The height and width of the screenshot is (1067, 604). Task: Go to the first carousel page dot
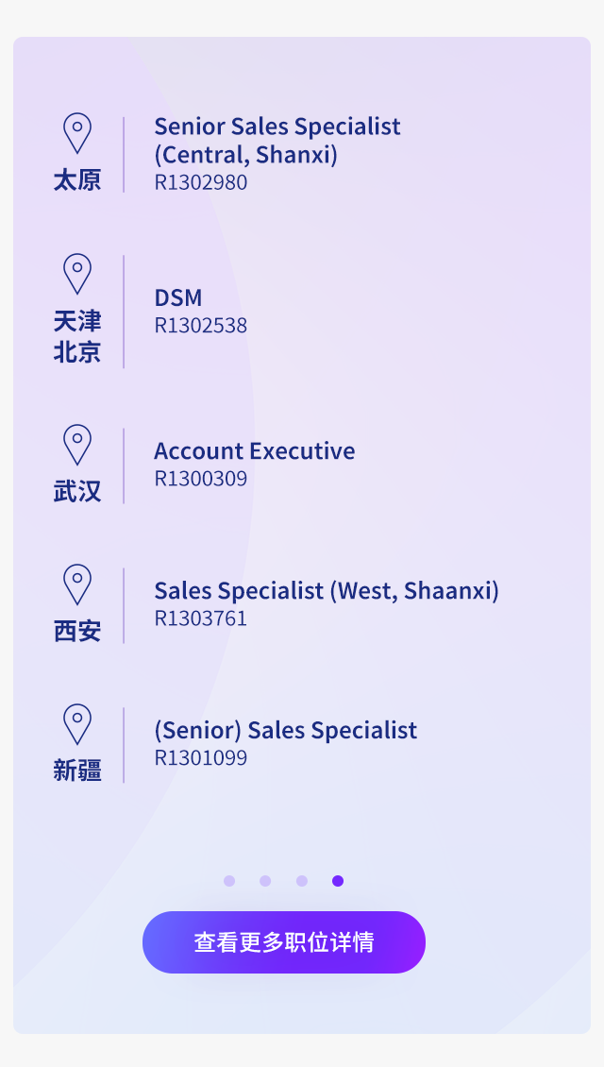click(229, 881)
